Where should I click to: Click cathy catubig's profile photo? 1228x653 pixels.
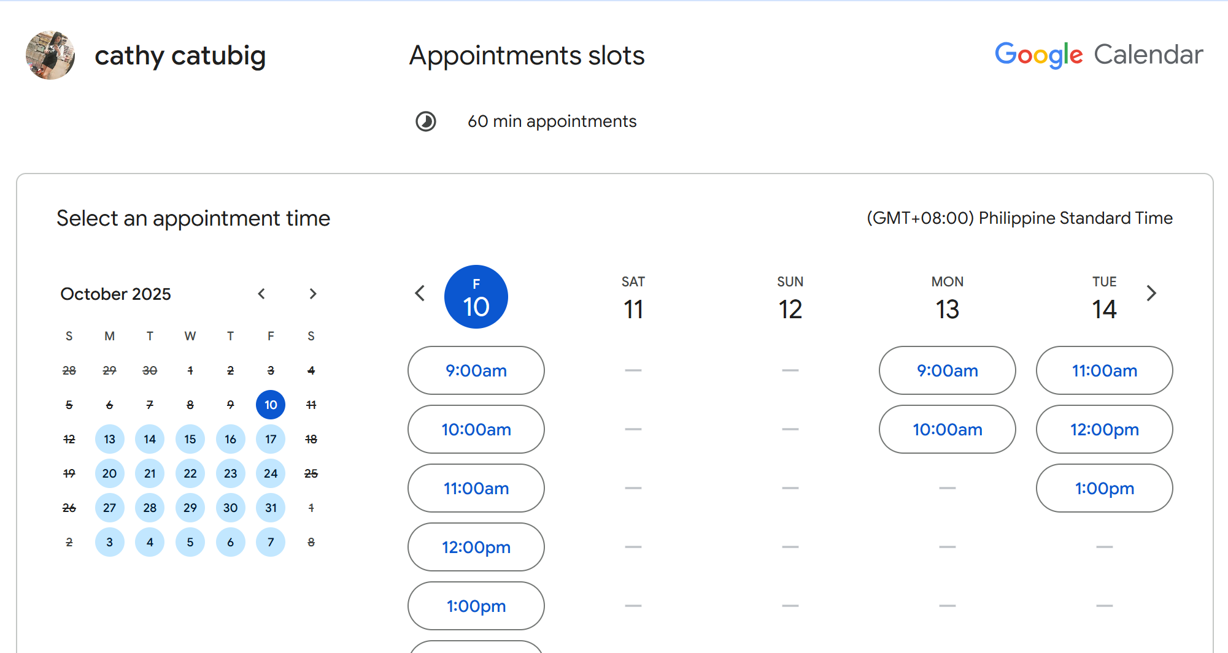pos(50,55)
